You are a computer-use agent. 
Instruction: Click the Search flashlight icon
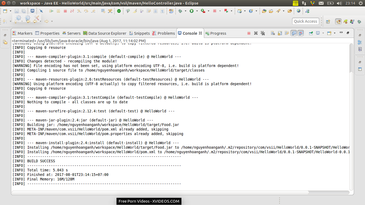278,11
